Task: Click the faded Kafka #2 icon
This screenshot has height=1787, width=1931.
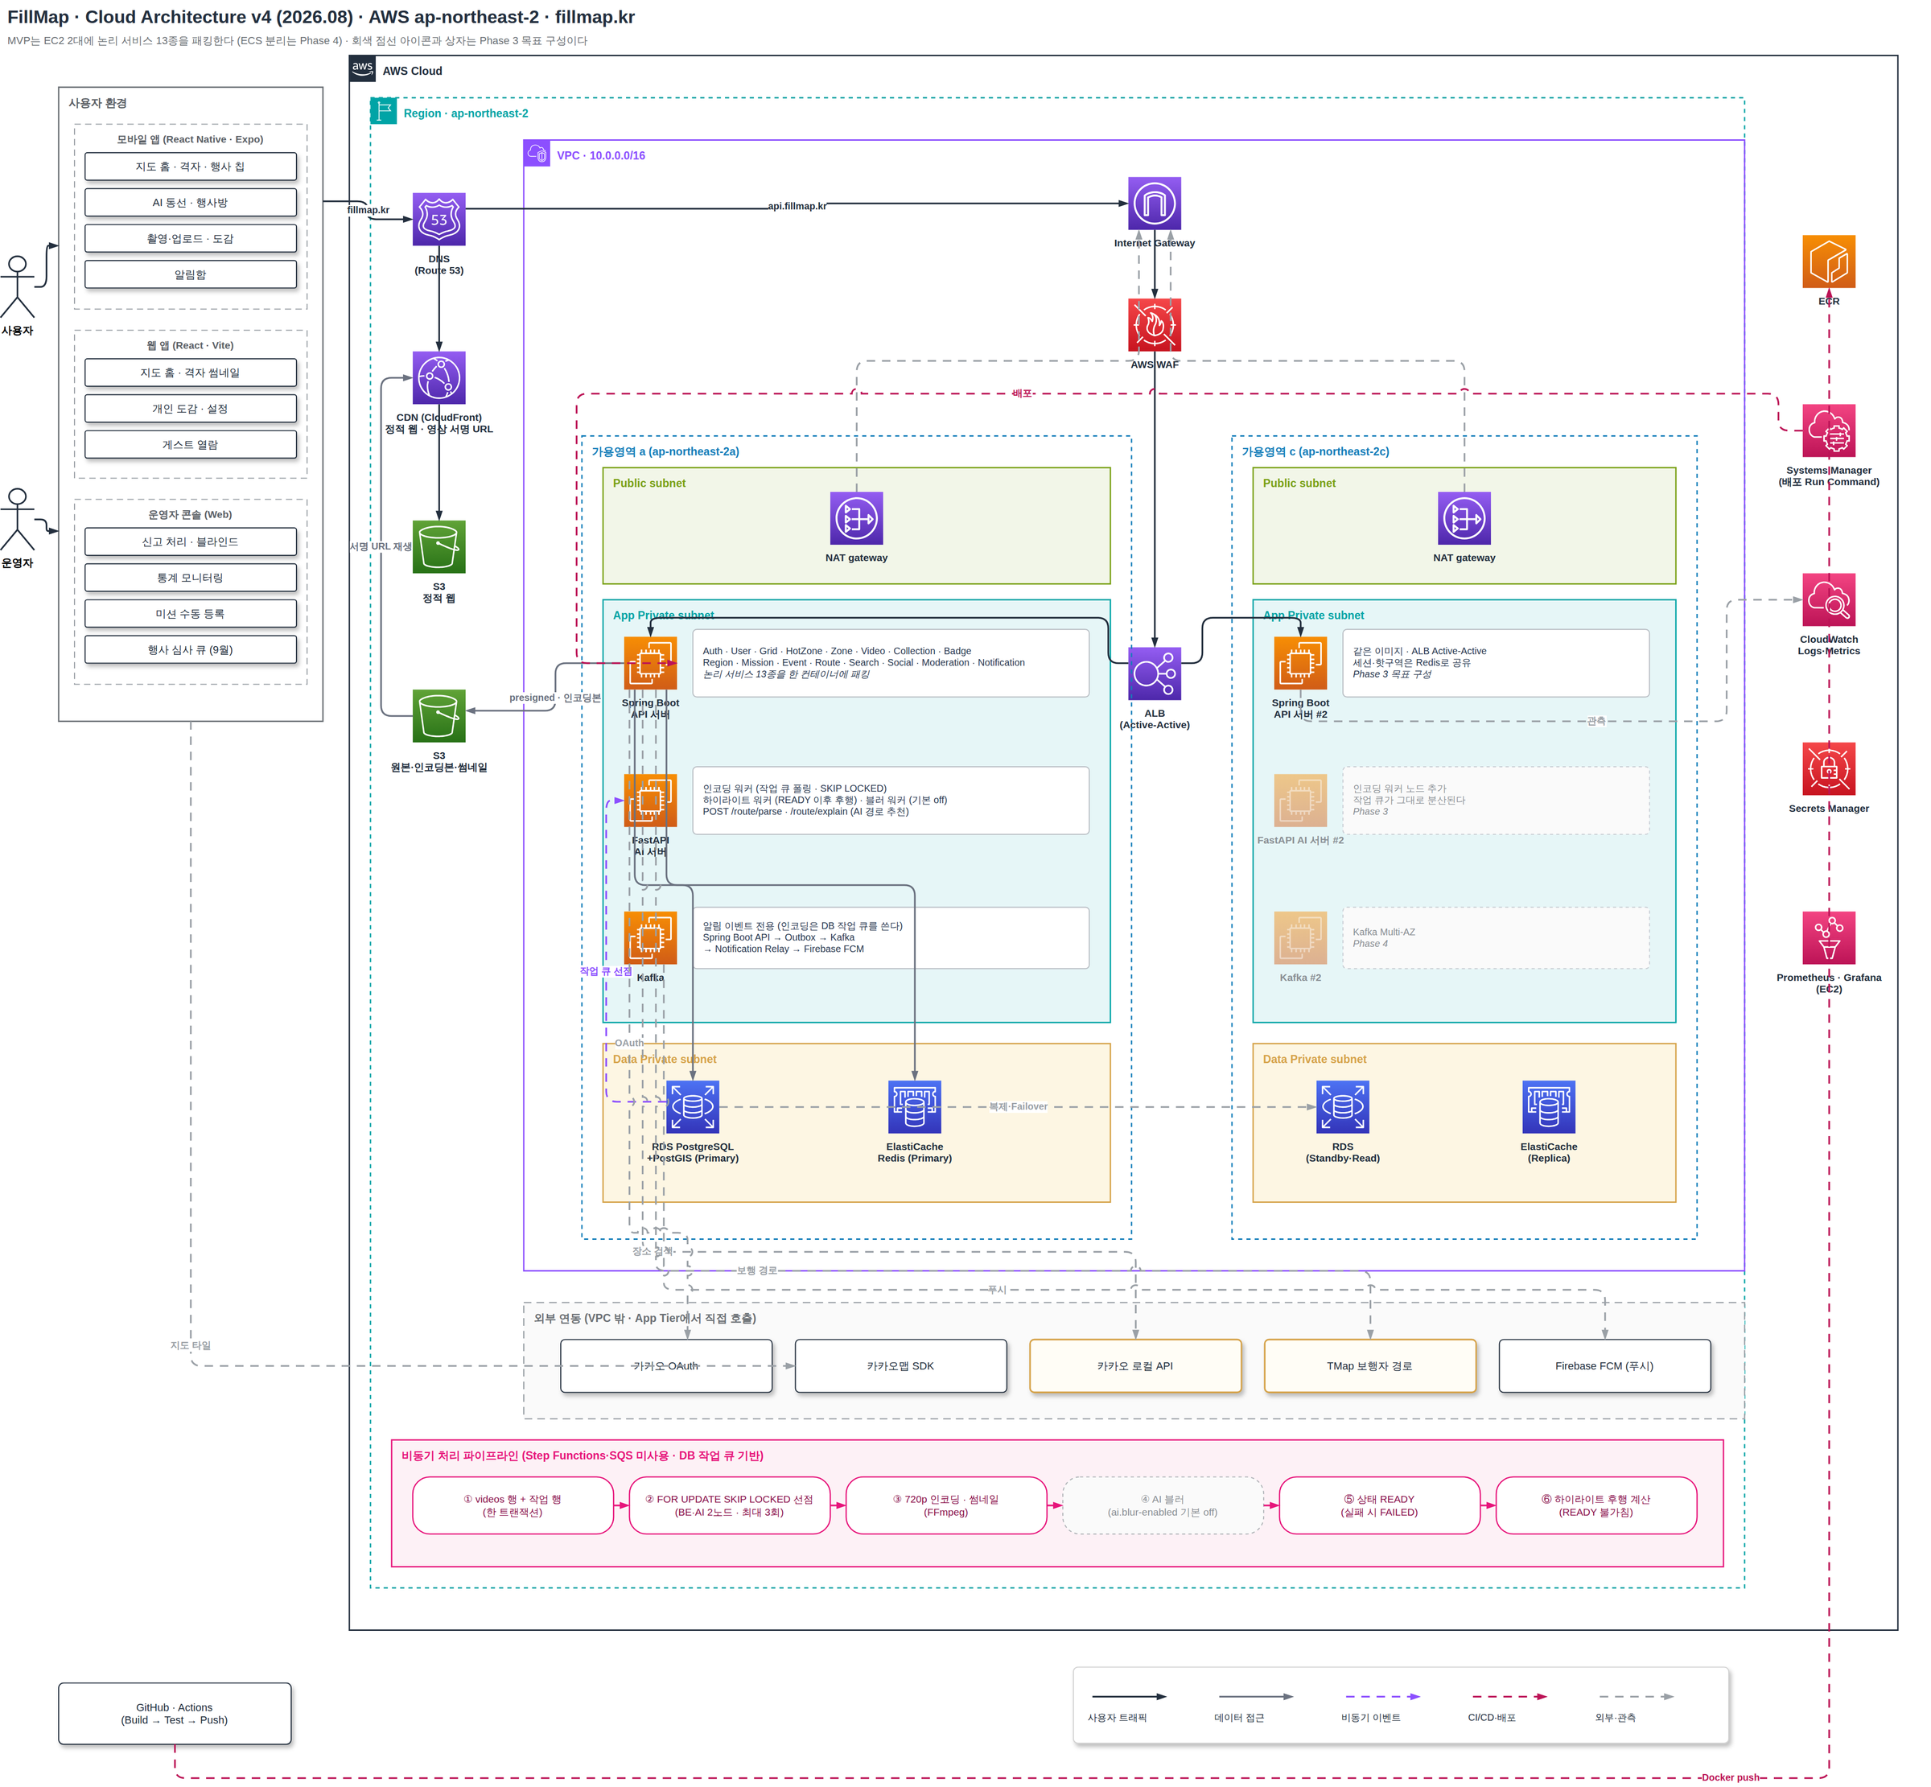Action: (x=1300, y=938)
